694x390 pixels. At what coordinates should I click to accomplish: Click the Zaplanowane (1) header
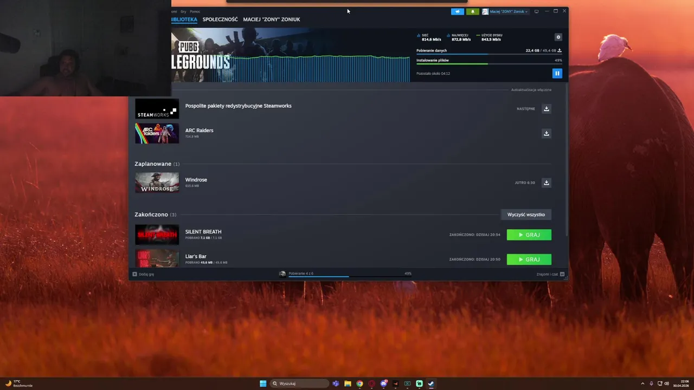157,164
